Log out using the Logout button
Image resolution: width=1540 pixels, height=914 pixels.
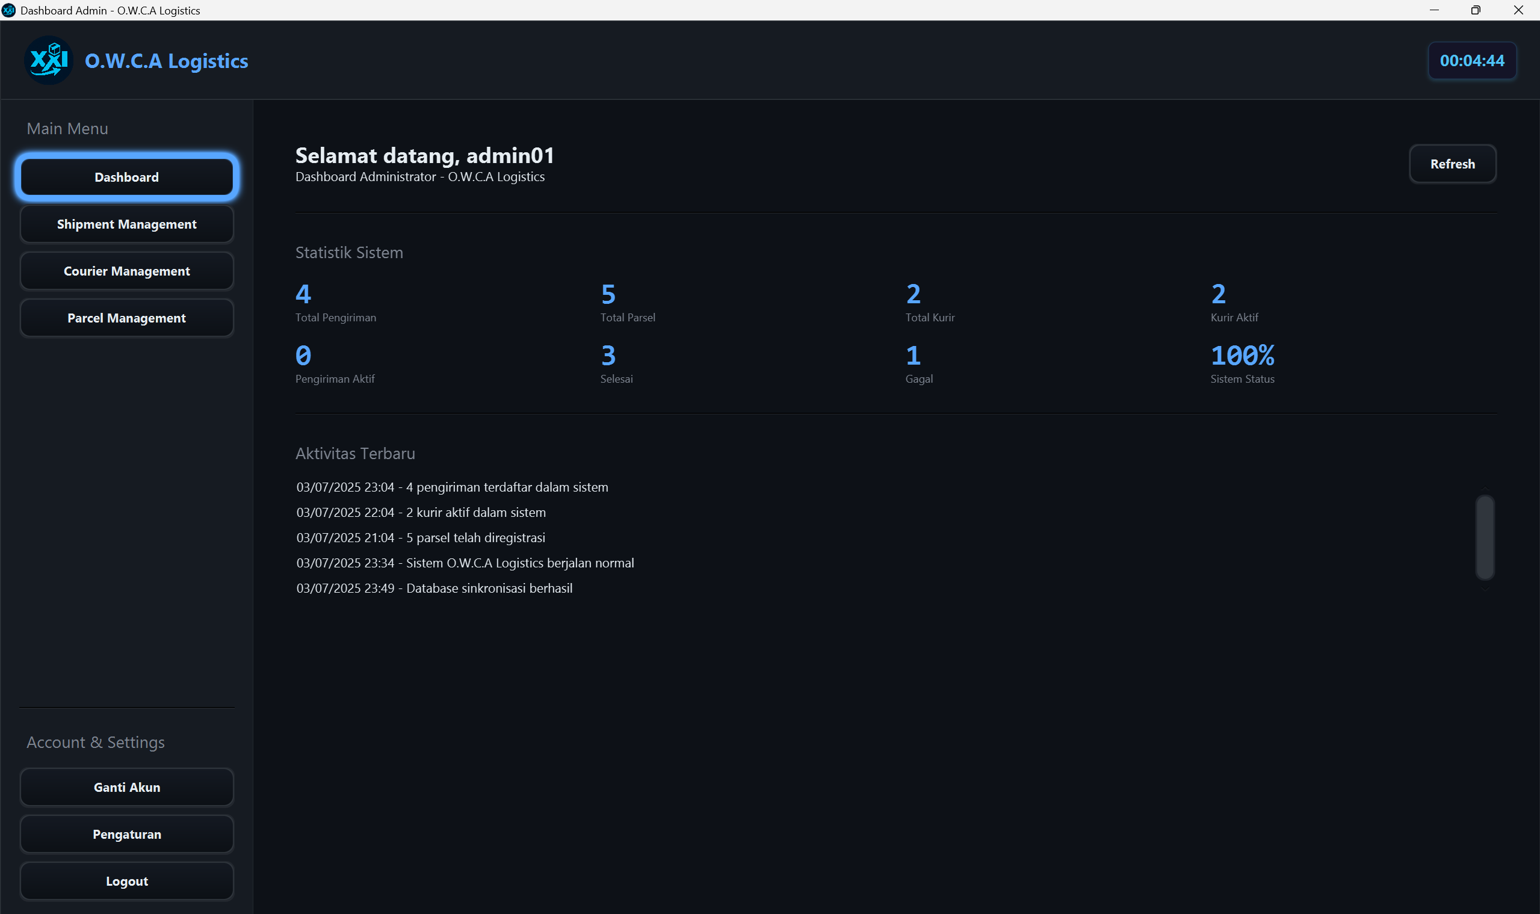coord(127,881)
